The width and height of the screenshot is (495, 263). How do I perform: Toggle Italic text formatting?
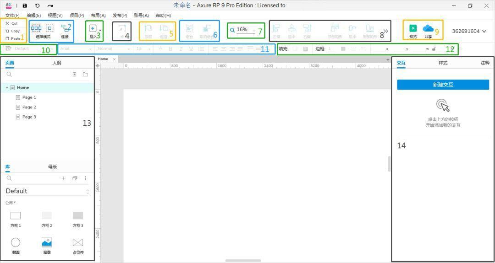181,49
